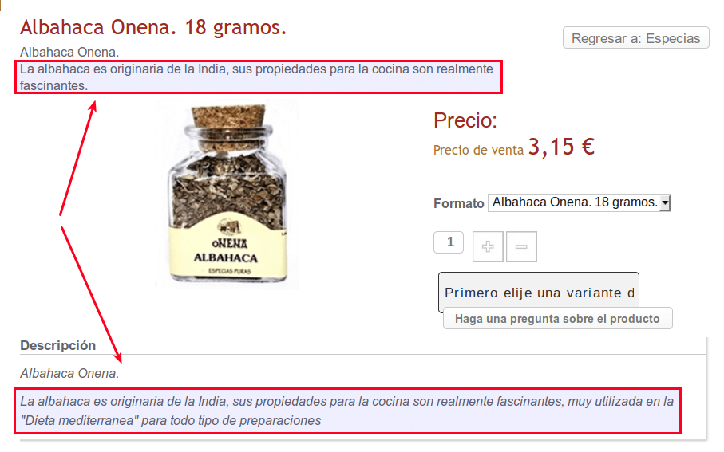Click the Precio de venta label
Screen dimensions: 724x452
478,151
